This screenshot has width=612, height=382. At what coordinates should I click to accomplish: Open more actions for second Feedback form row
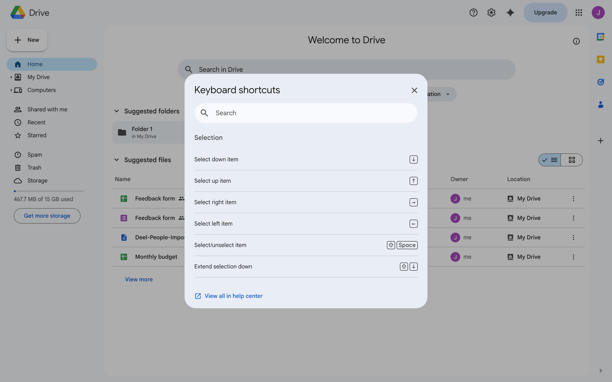[573, 218]
